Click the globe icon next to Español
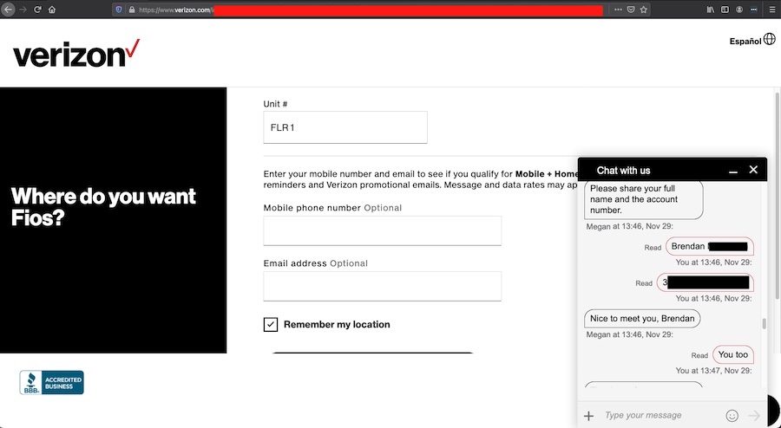Viewport: 781px width, 428px height. pos(769,40)
